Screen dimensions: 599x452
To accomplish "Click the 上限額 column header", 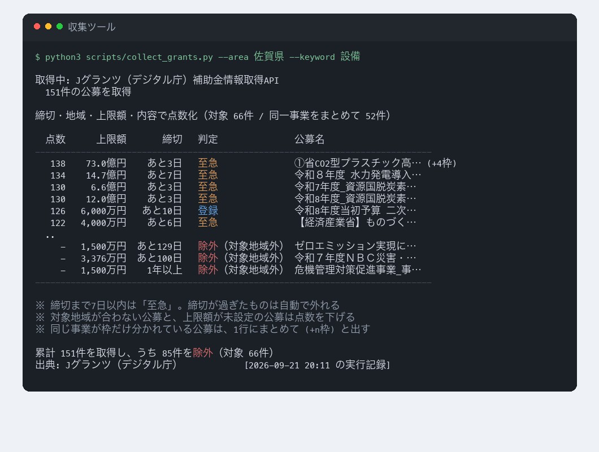I will [x=111, y=139].
